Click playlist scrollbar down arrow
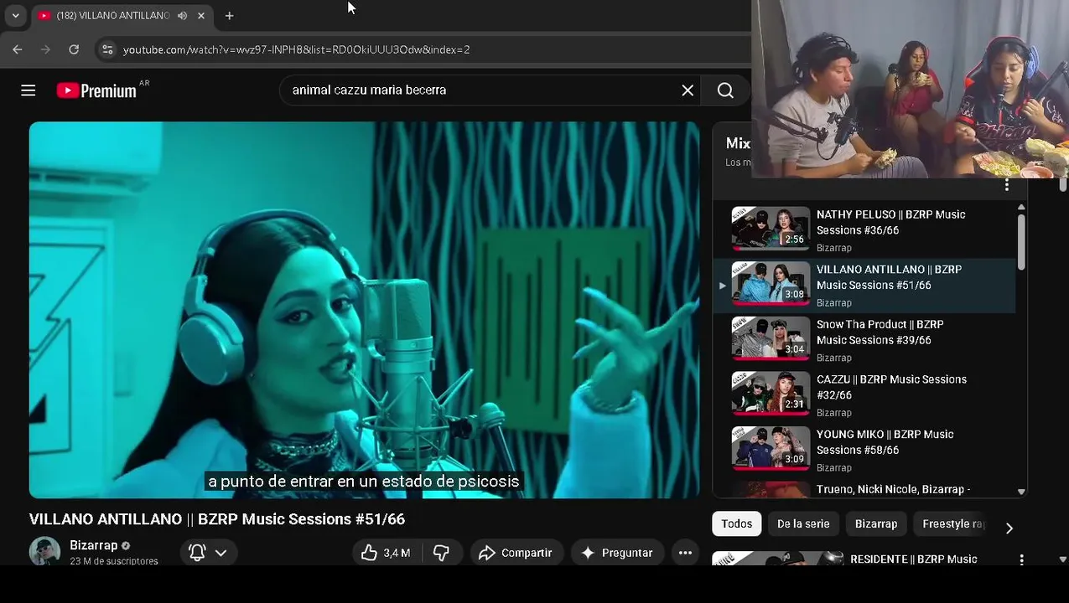This screenshot has height=603, width=1069. click(x=1021, y=492)
